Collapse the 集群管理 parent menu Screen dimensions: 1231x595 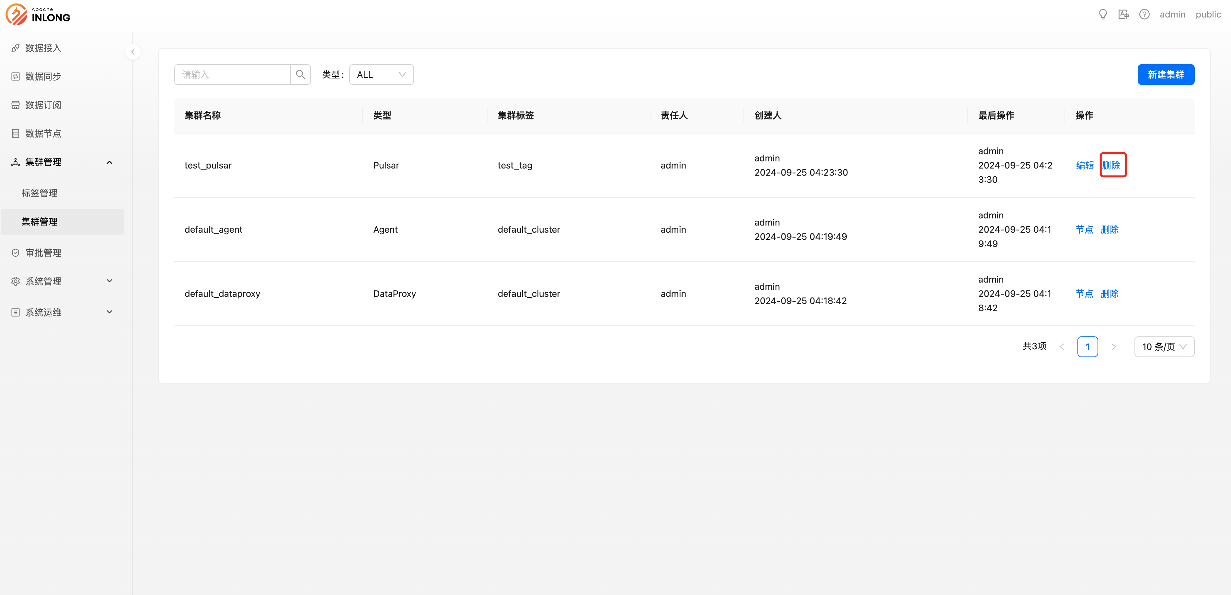tap(62, 162)
